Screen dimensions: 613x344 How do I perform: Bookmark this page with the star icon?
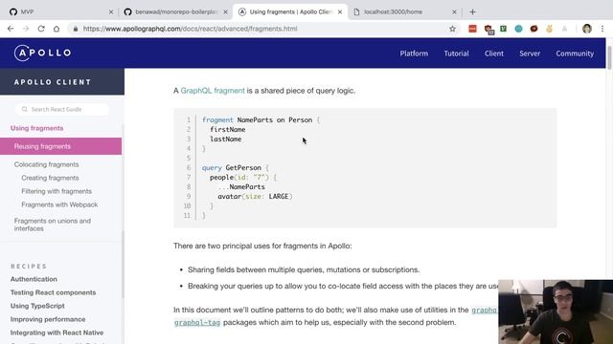(x=452, y=29)
